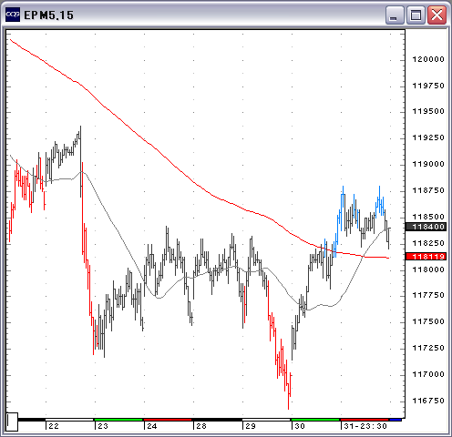Viewport: 452px width, 437px height.
Task: Click the 116750 price scale label
Action: pyautogui.click(x=428, y=401)
